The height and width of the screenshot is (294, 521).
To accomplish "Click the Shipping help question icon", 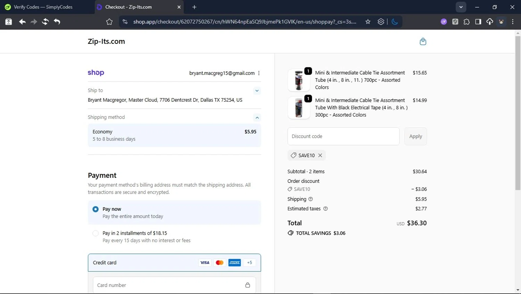I will click(x=311, y=199).
